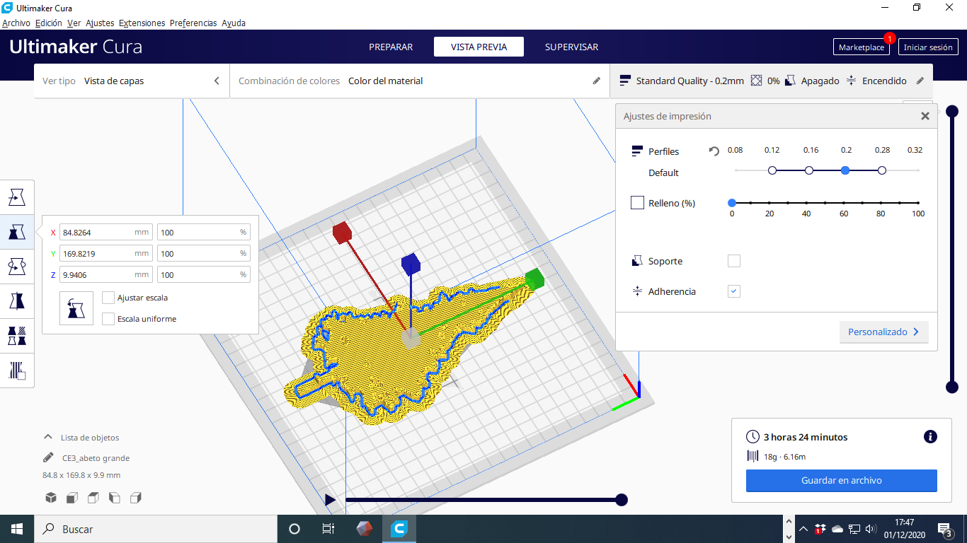Open the Marketplace

coord(862,47)
